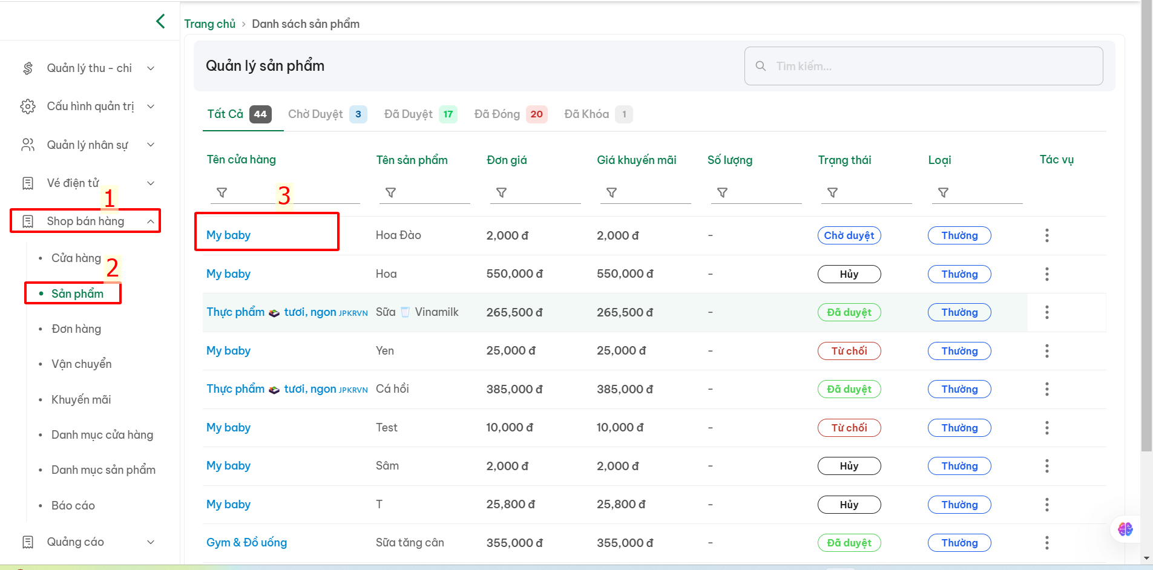Screen dimensions: 1153x570
Task: Open Vận chuyển submenu item
Action: pyautogui.click(x=82, y=364)
